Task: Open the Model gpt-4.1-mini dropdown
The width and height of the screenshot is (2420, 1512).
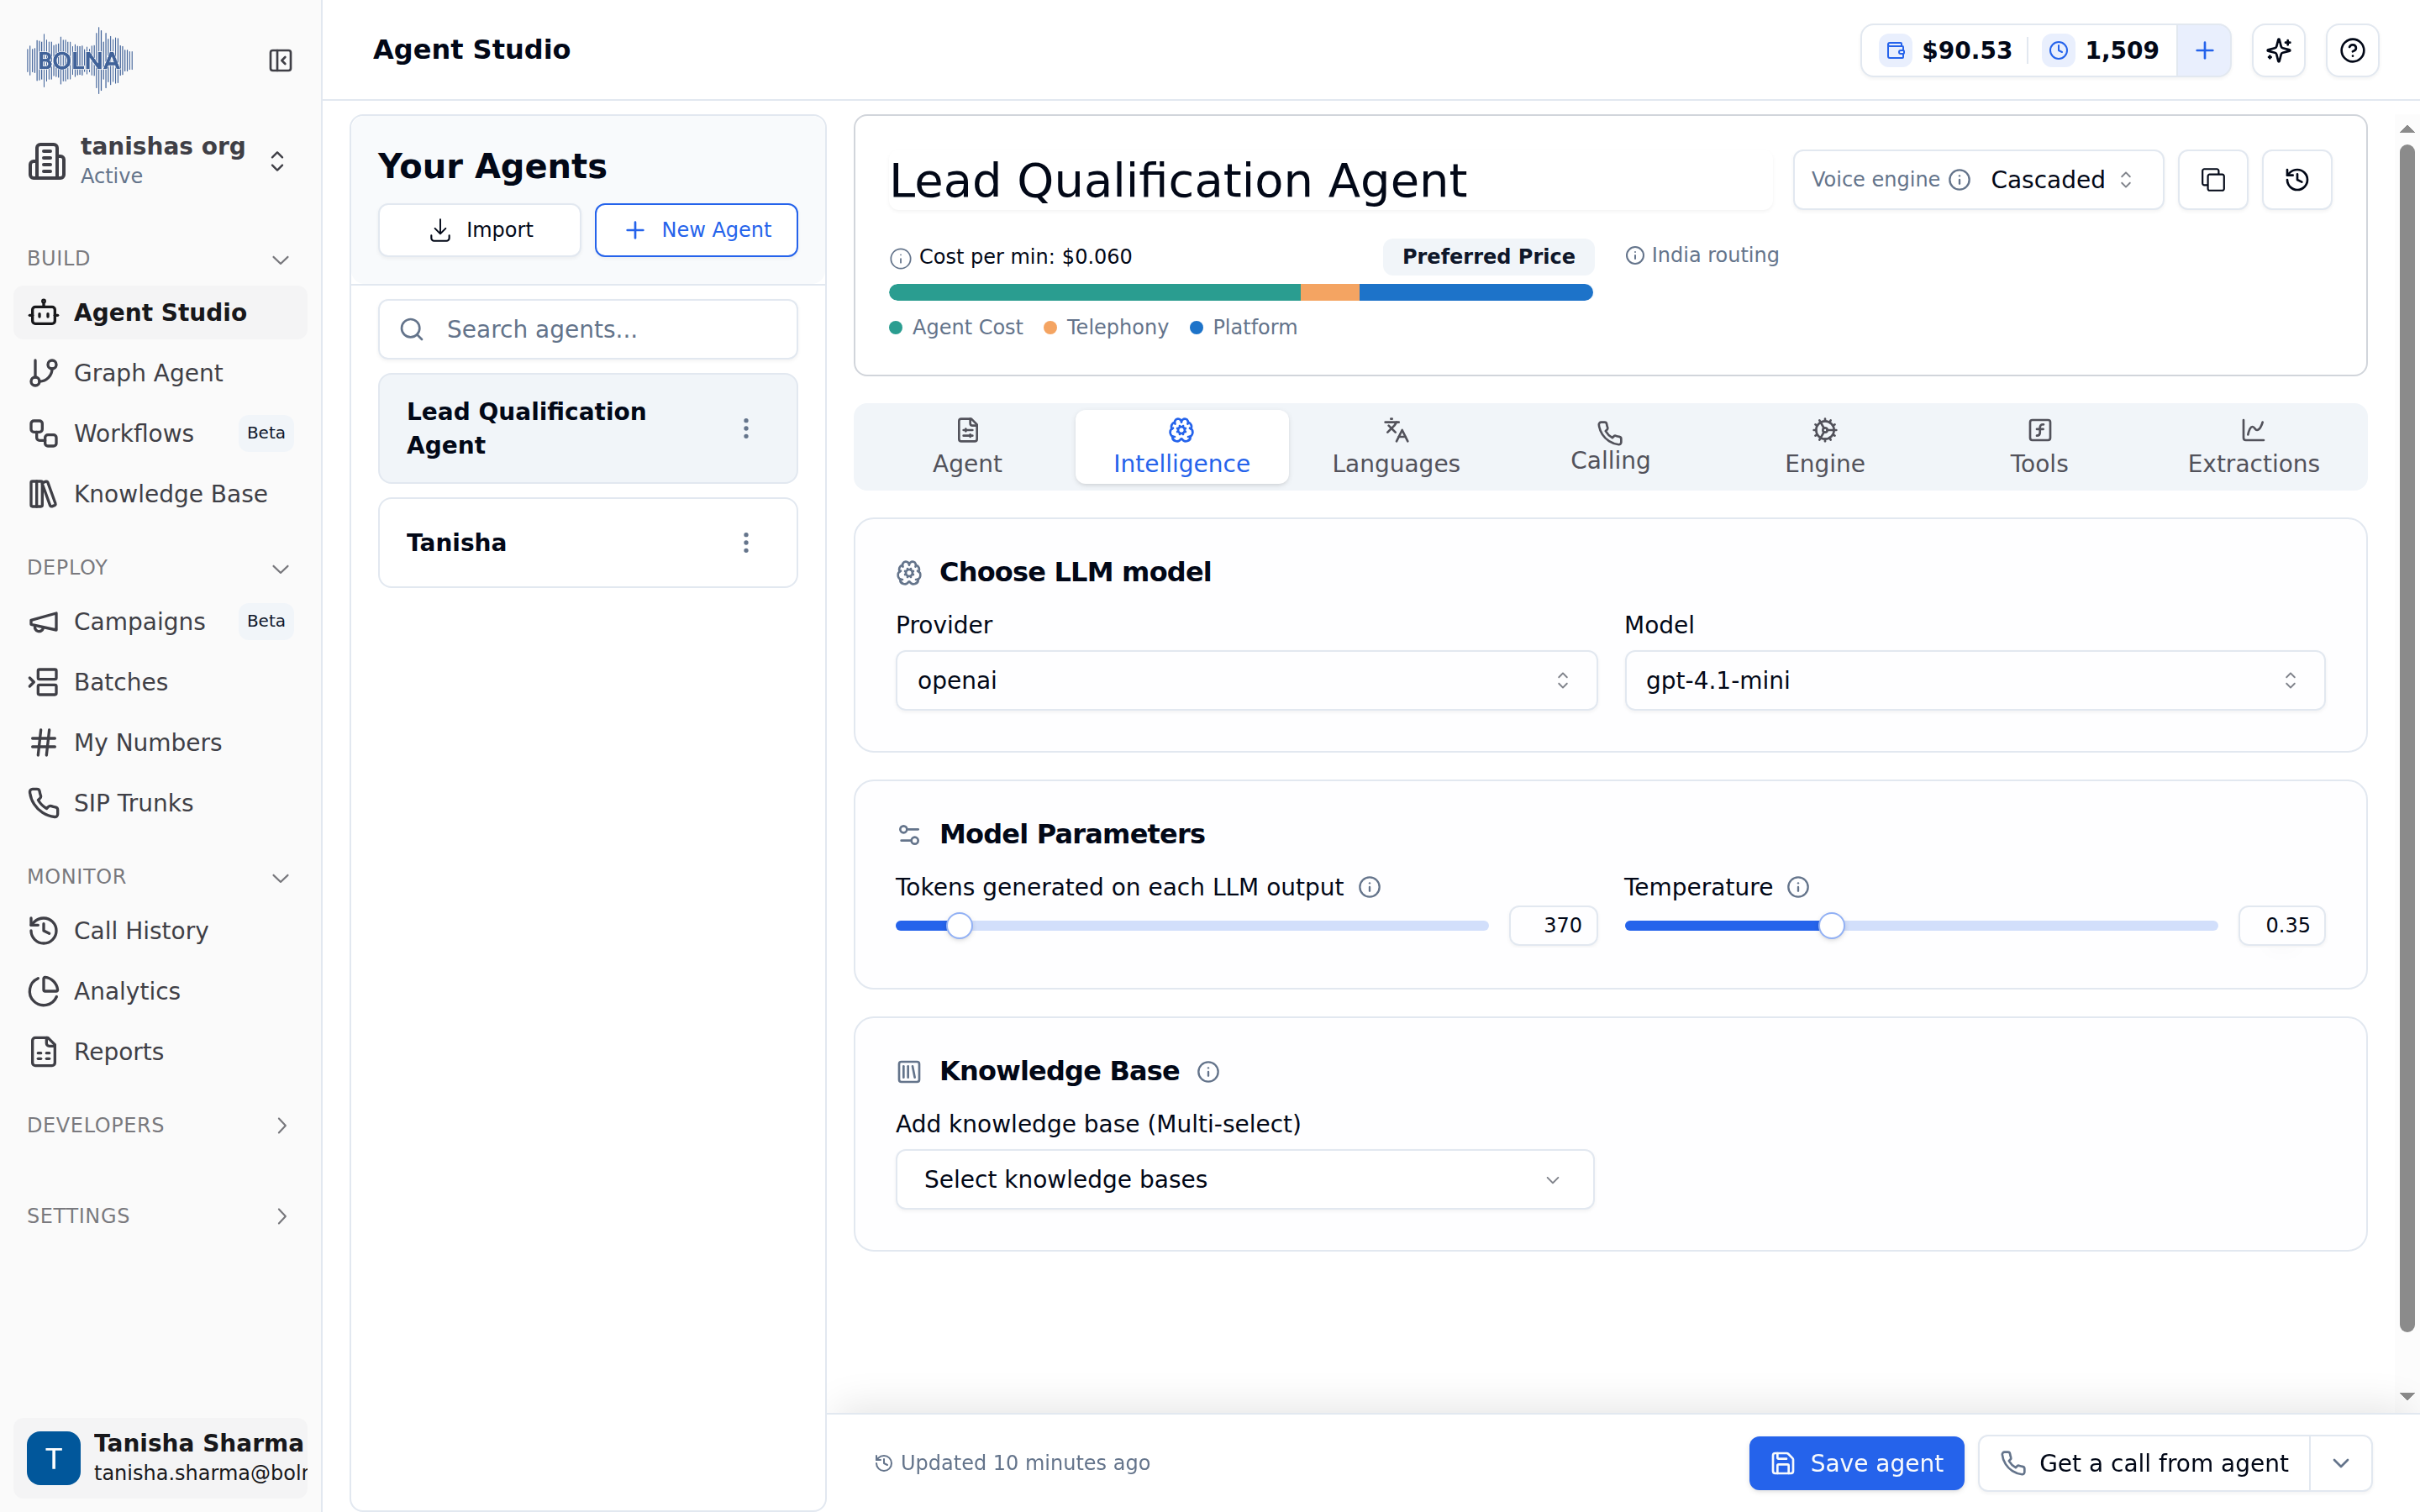Action: point(1974,681)
